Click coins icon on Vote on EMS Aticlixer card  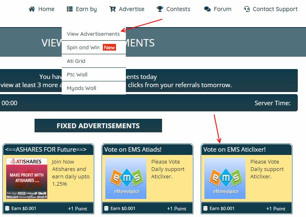205,208
